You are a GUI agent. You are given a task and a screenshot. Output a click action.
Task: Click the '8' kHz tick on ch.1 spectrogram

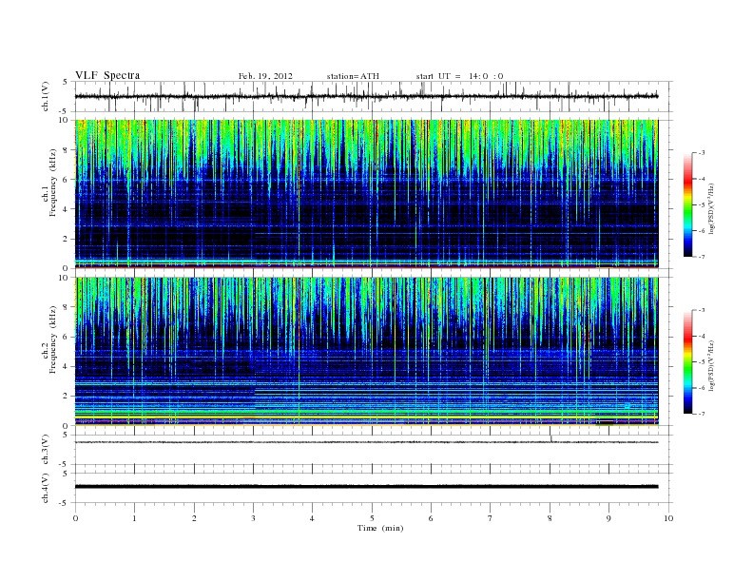(67, 150)
